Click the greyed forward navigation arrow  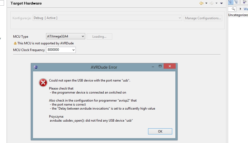pos(212,3)
